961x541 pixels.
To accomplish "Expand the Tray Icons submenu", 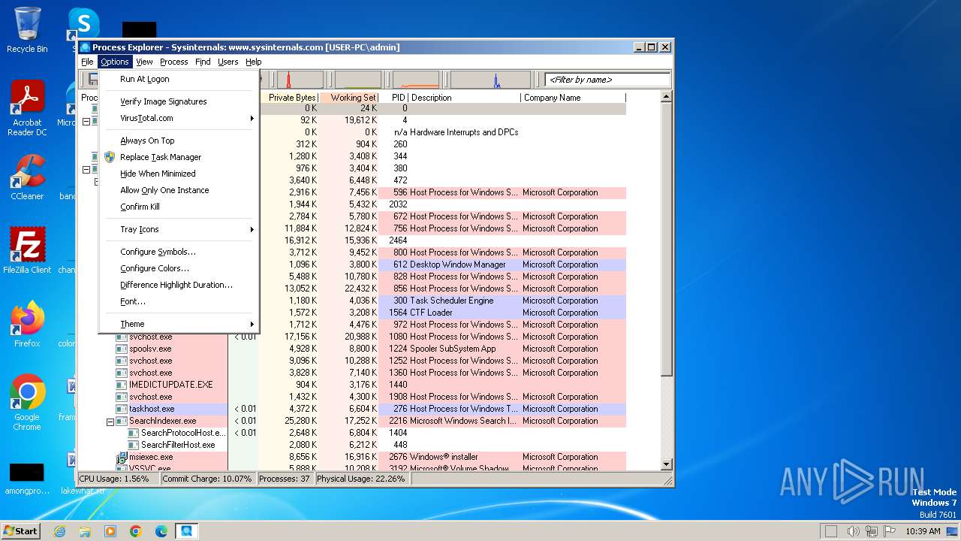I will coord(179,229).
